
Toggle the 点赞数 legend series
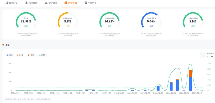10,55
